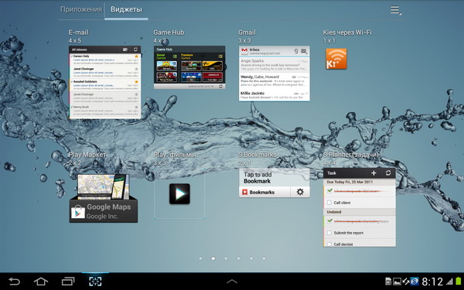The height and width of the screenshot is (290, 464).
Task: Expand the bottom bar up-arrow tray
Action: point(232,281)
